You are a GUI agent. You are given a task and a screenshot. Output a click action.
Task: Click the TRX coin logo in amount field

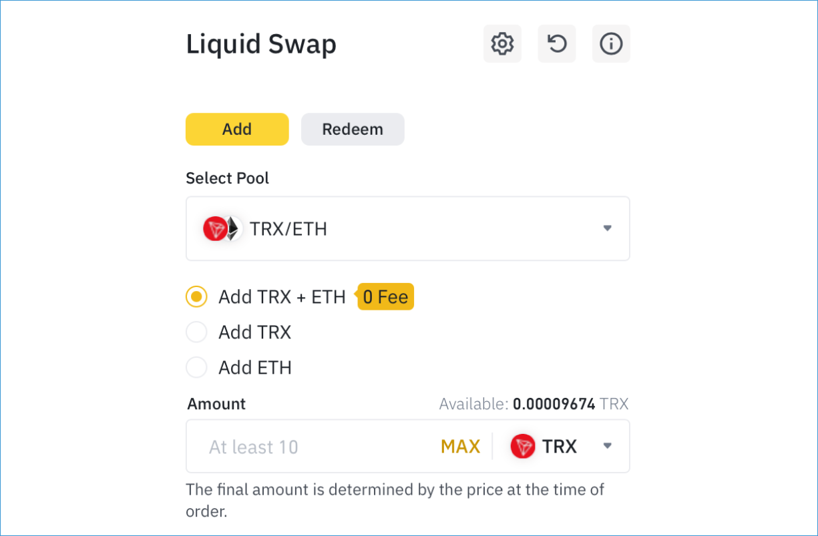[523, 446]
